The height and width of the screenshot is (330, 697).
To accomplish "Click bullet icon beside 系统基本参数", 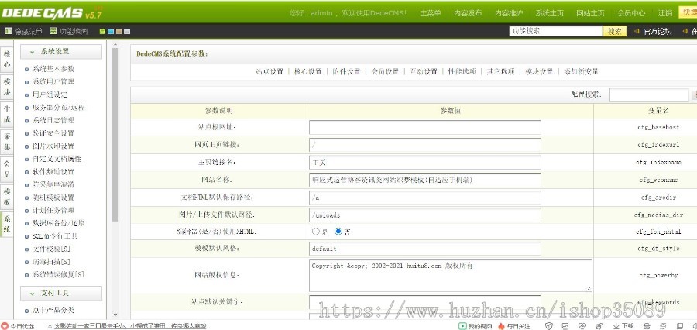I will click(x=26, y=70).
